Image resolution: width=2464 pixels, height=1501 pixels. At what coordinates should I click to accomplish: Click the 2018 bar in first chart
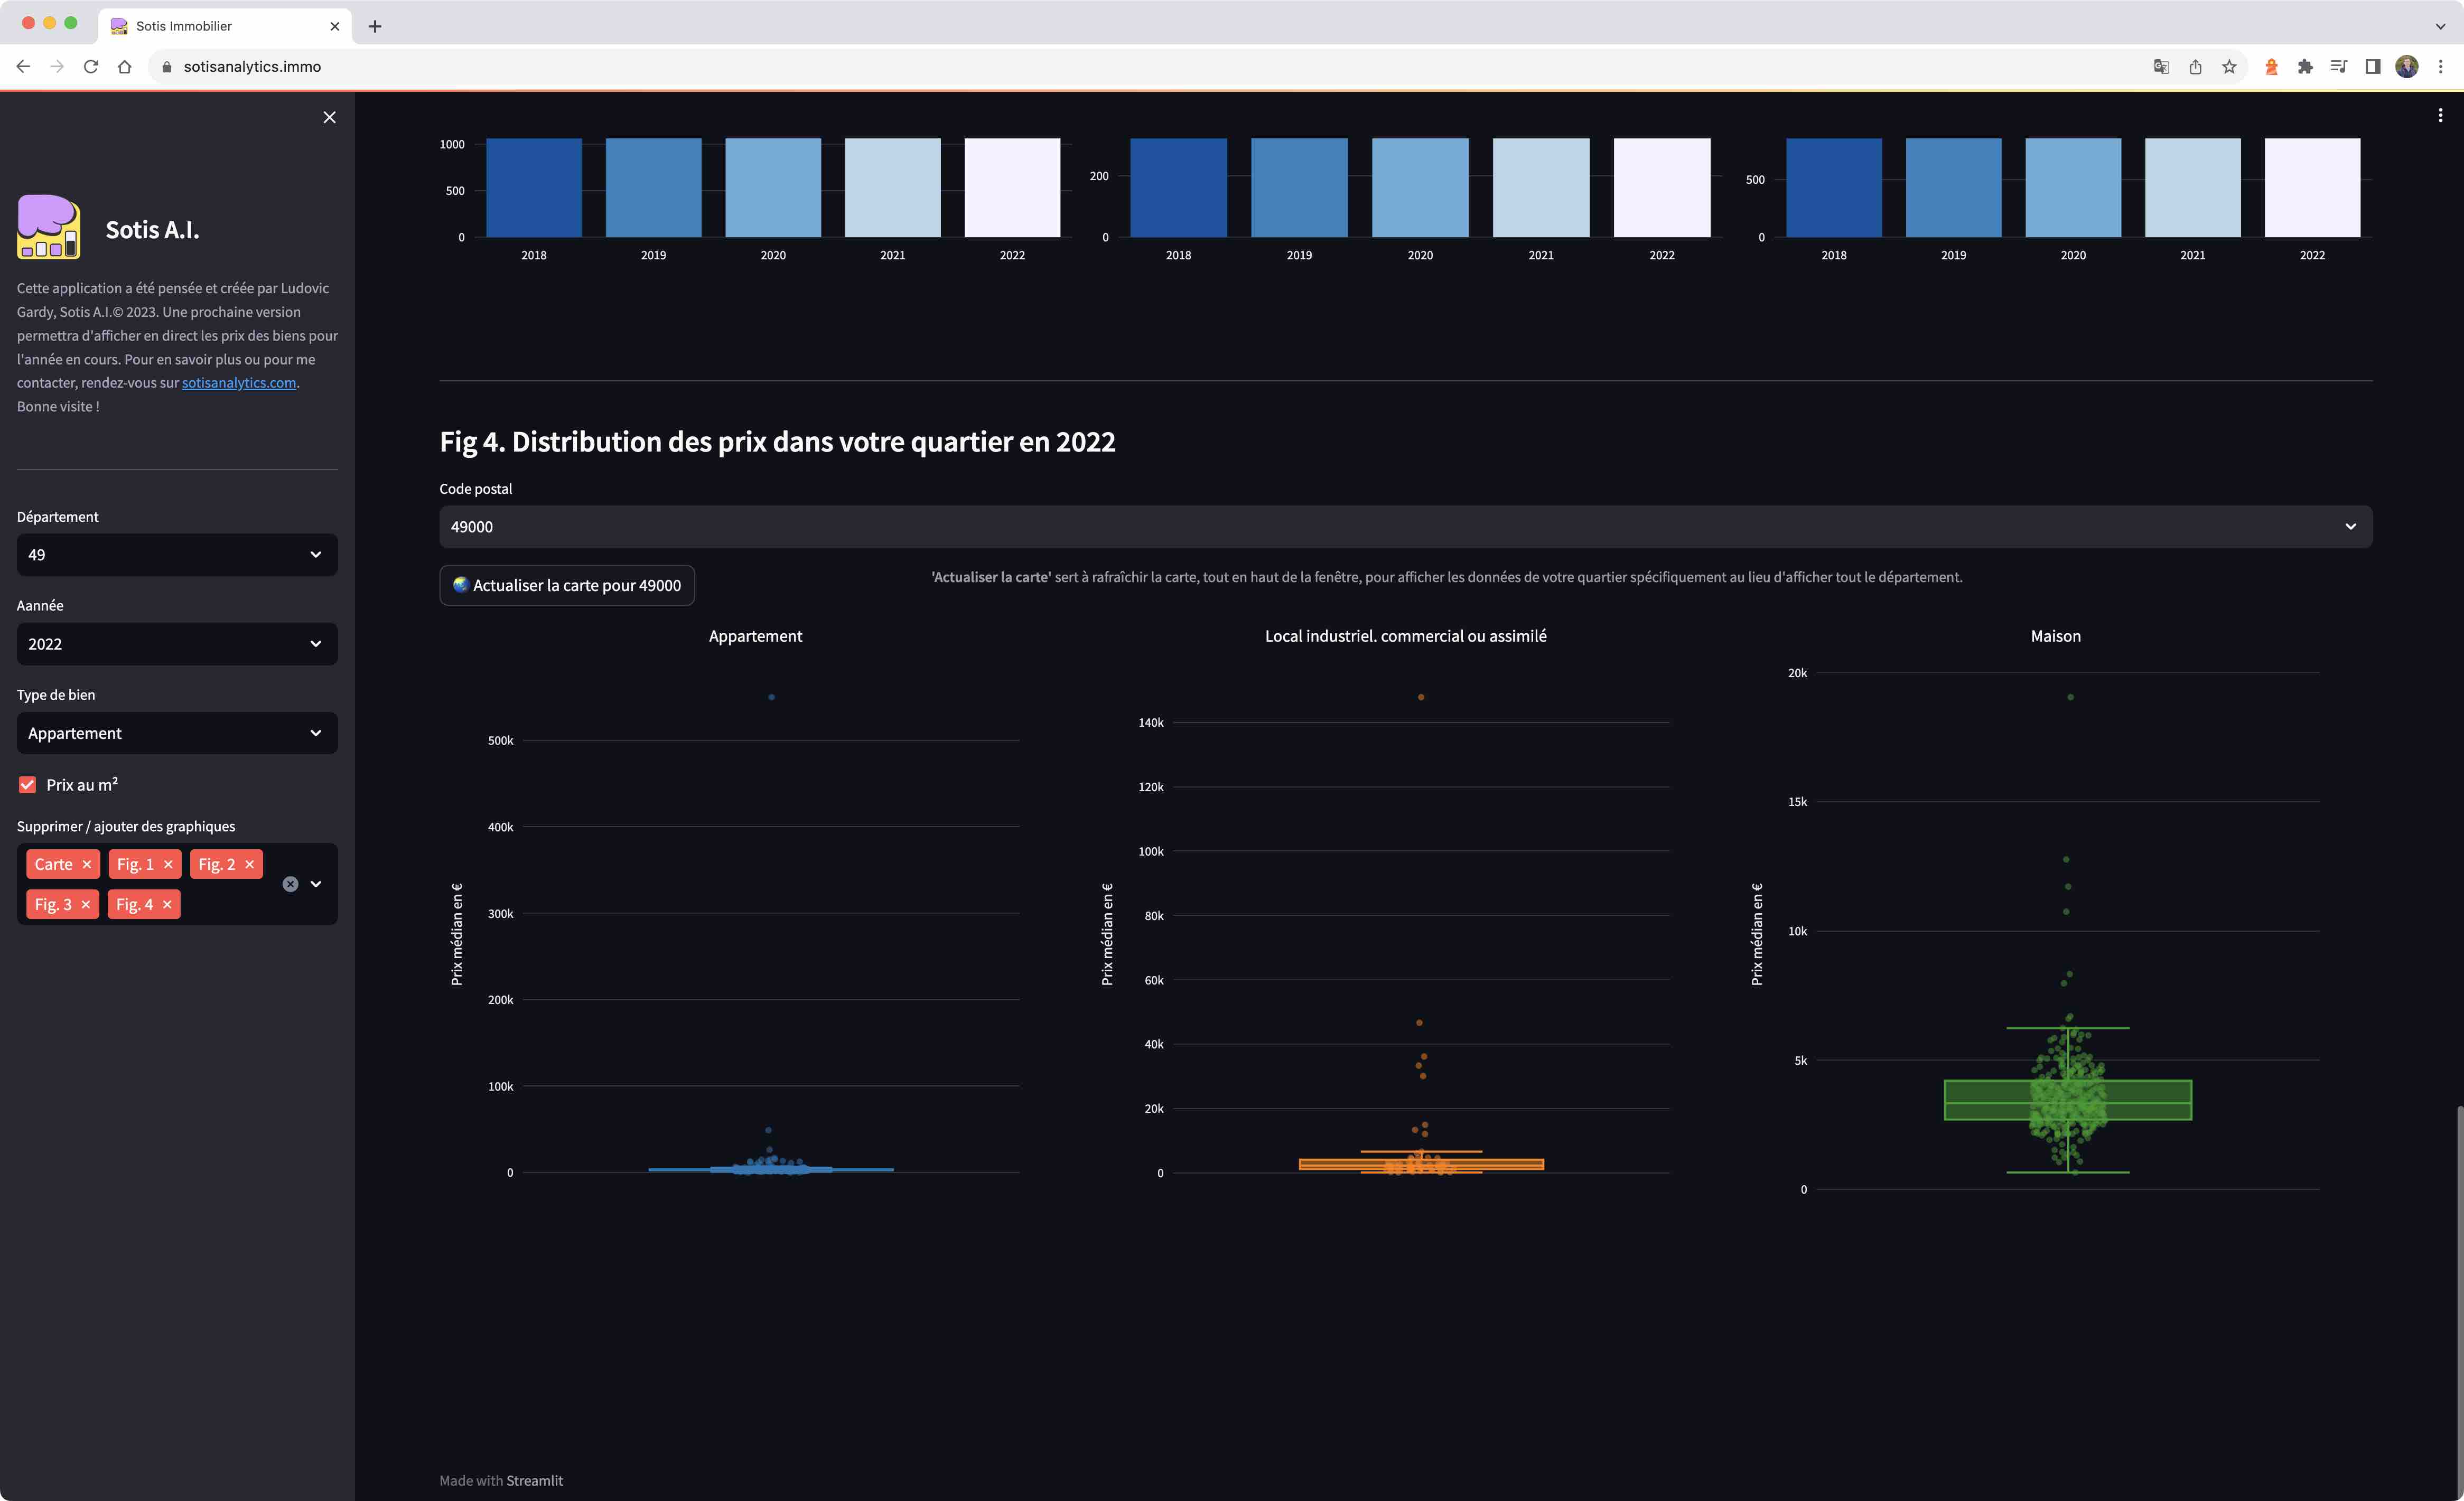tap(534, 188)
